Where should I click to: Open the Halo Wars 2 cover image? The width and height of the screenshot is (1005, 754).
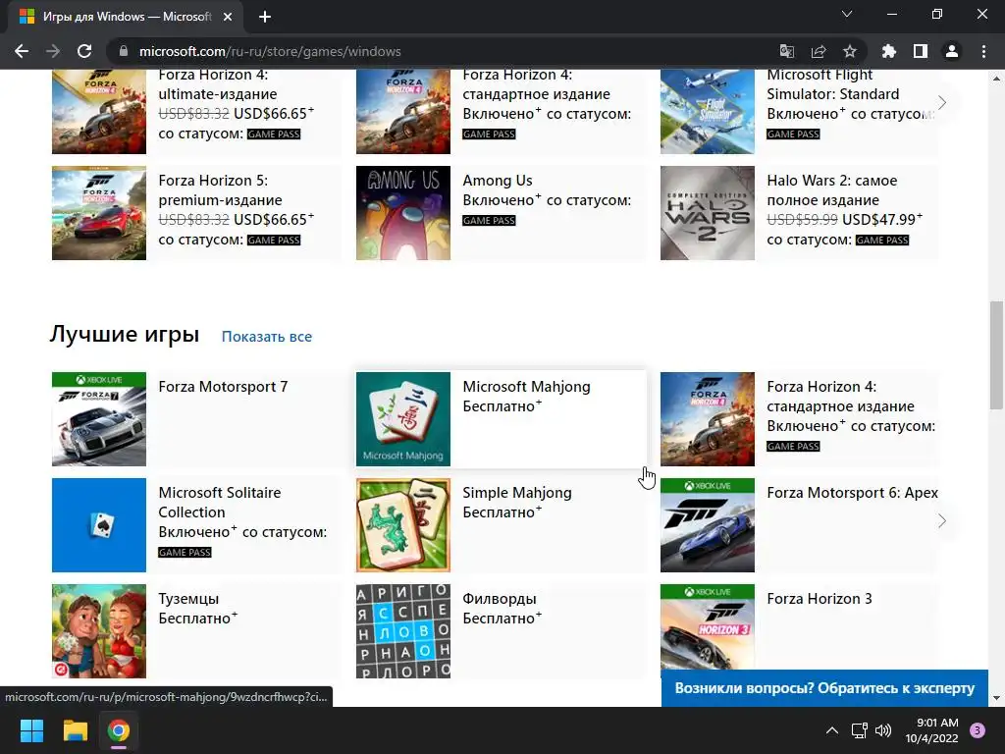coord(708,213)
